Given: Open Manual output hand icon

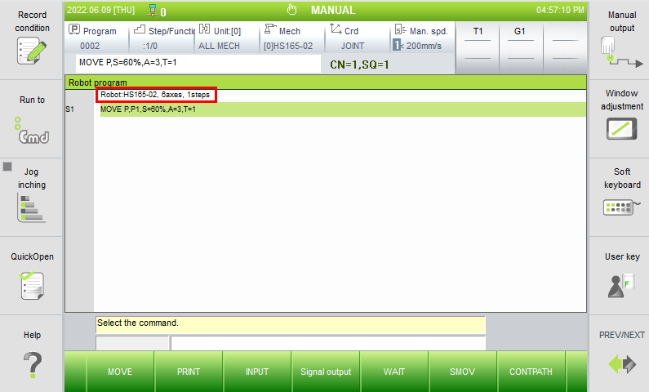Looking at the screenshot, I should 622,52.
